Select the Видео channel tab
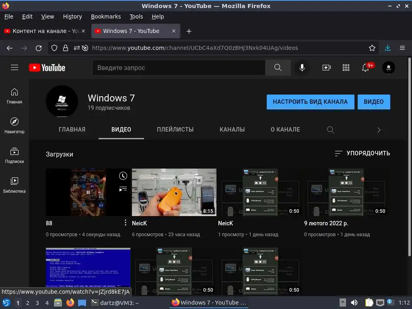Image resolution: width=412 pixels, height=309 pixels. (x=121, y=130)
